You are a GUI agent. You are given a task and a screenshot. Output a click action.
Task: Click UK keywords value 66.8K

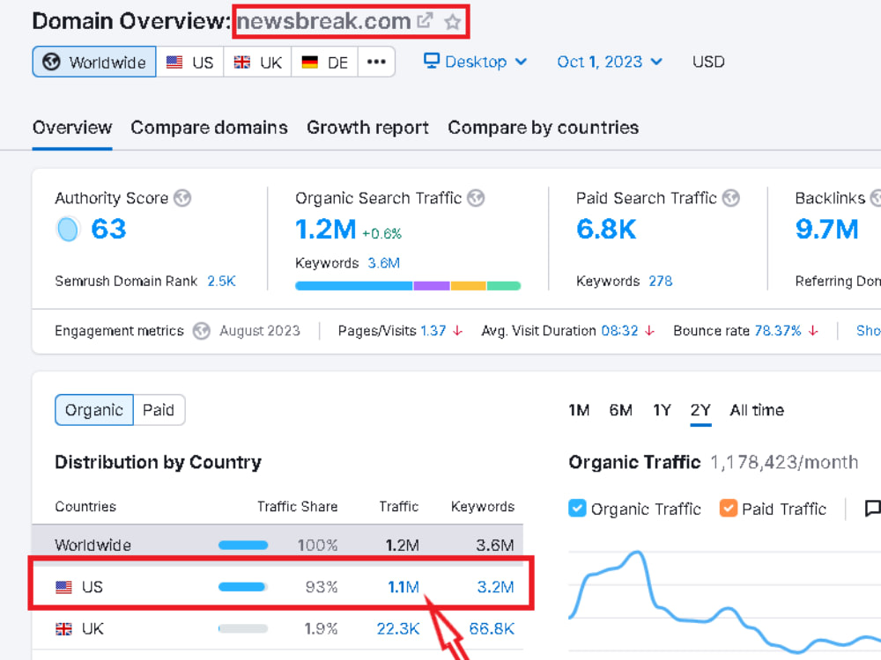pyautogui.click(x=492, y=629)
